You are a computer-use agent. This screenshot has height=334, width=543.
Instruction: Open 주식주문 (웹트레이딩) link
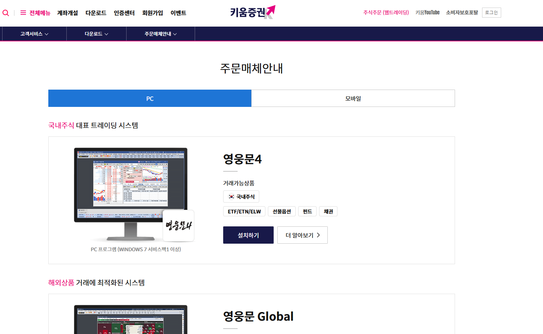pos(386,13)
